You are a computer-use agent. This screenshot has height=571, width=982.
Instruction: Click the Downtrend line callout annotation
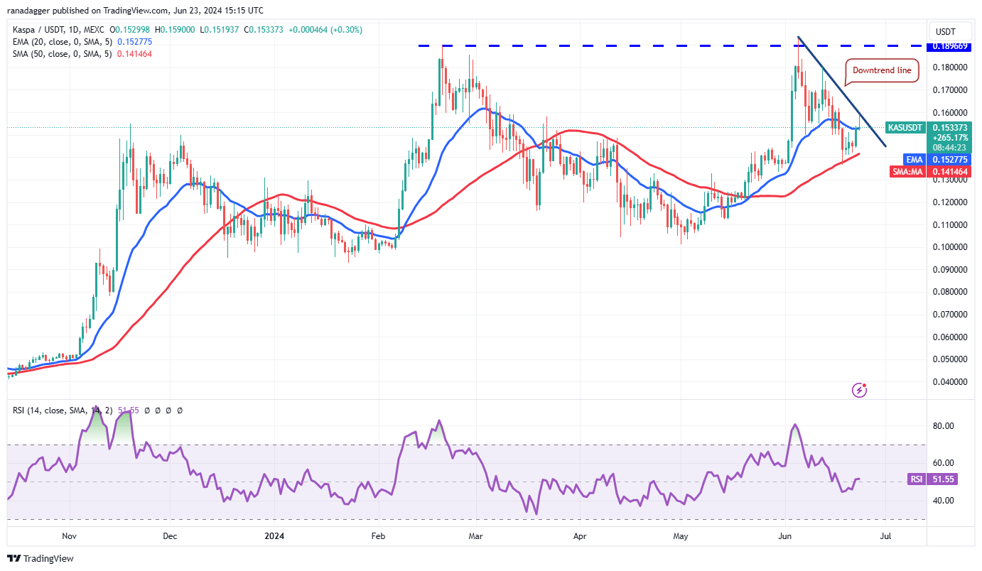tap(882, 70)
